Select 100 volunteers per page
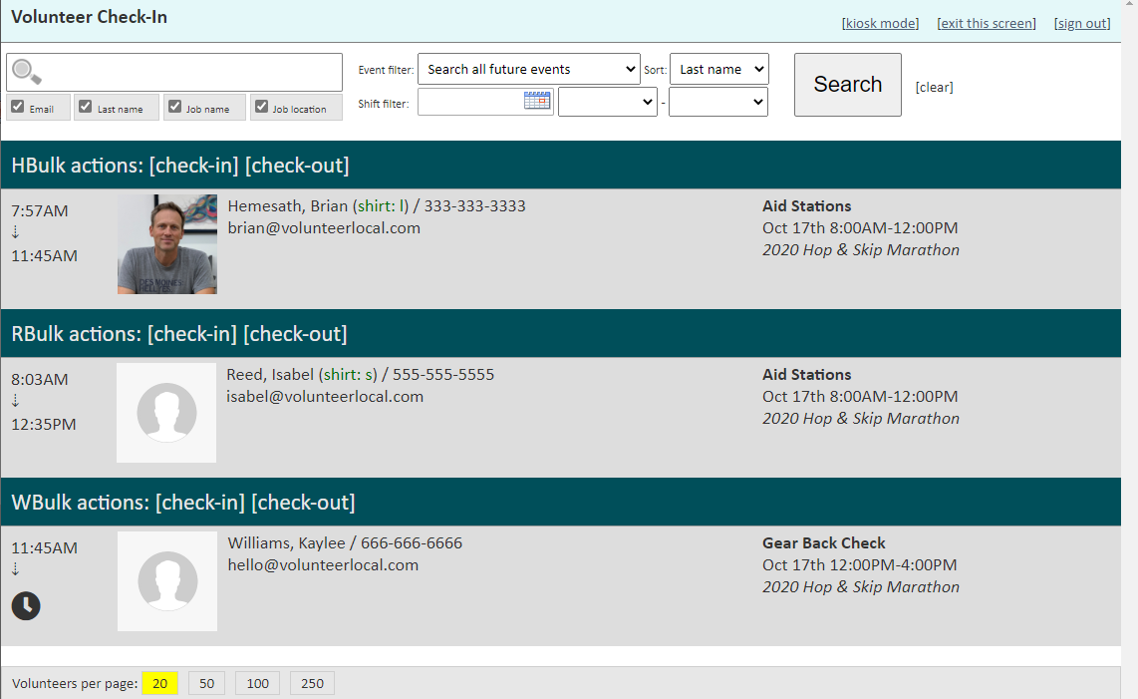The height and width of the screenshot is (699, 1138). pyautogui.click(x=257, y=683)
